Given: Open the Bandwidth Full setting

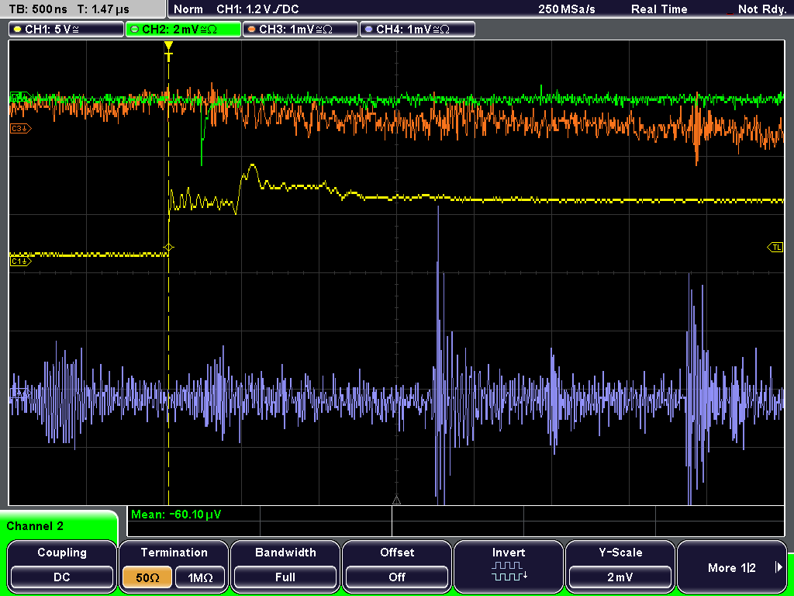Looking at the screenshot, I should tap(285, 577).
